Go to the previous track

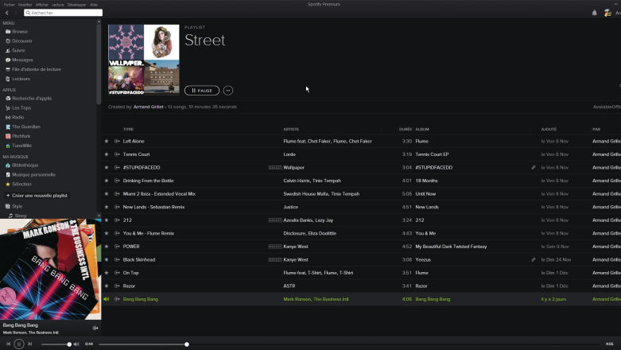click(8, 344)
